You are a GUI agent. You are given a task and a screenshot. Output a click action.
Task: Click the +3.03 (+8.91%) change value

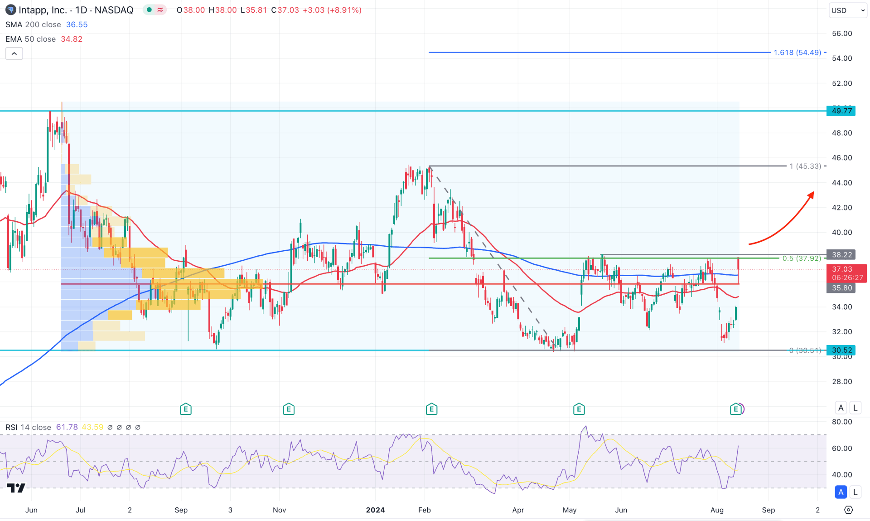(332, 10)
